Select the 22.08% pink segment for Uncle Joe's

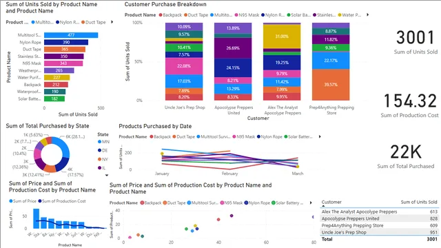tap(184, 66)
